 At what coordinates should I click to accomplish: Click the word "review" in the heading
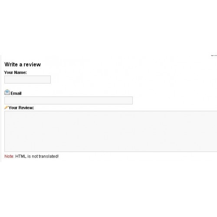[32, 64]
